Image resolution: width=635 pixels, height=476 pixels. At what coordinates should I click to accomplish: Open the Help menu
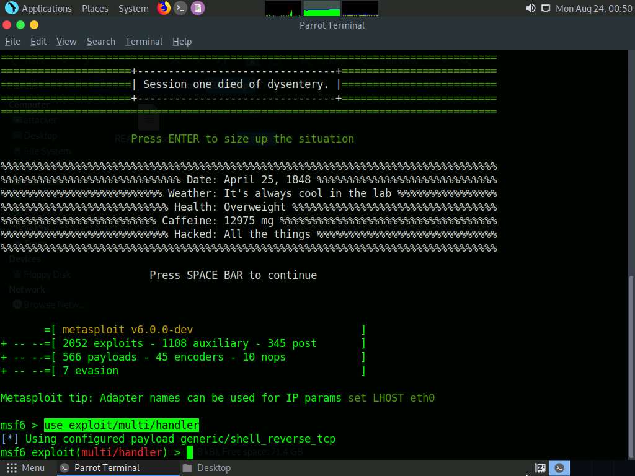tap(182, 42)
